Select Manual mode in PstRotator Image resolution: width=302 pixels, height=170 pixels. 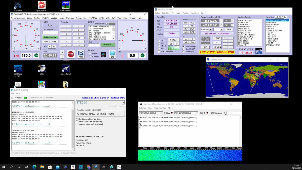click(x=94, y=53)
